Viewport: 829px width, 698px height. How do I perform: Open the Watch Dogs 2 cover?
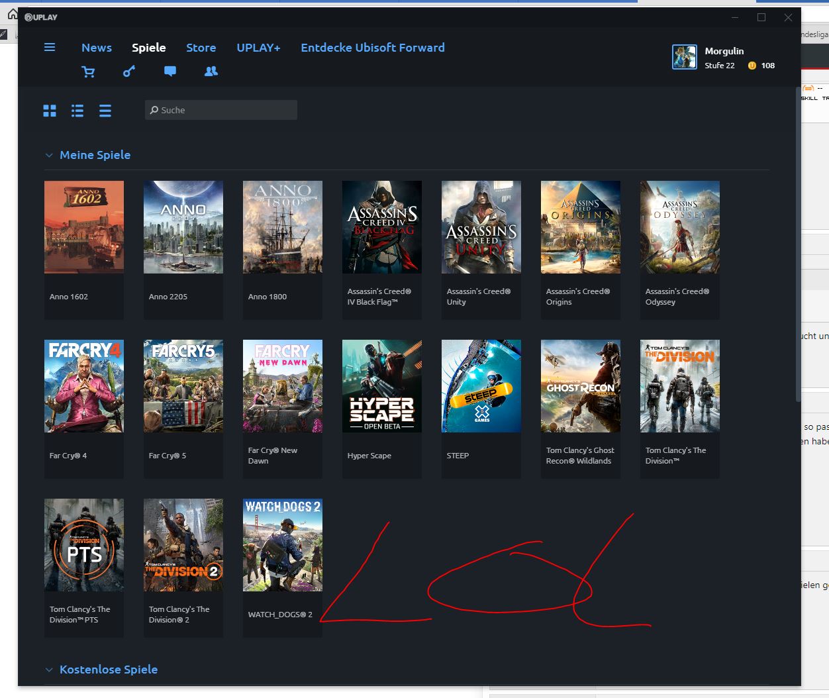click(283, 545)
